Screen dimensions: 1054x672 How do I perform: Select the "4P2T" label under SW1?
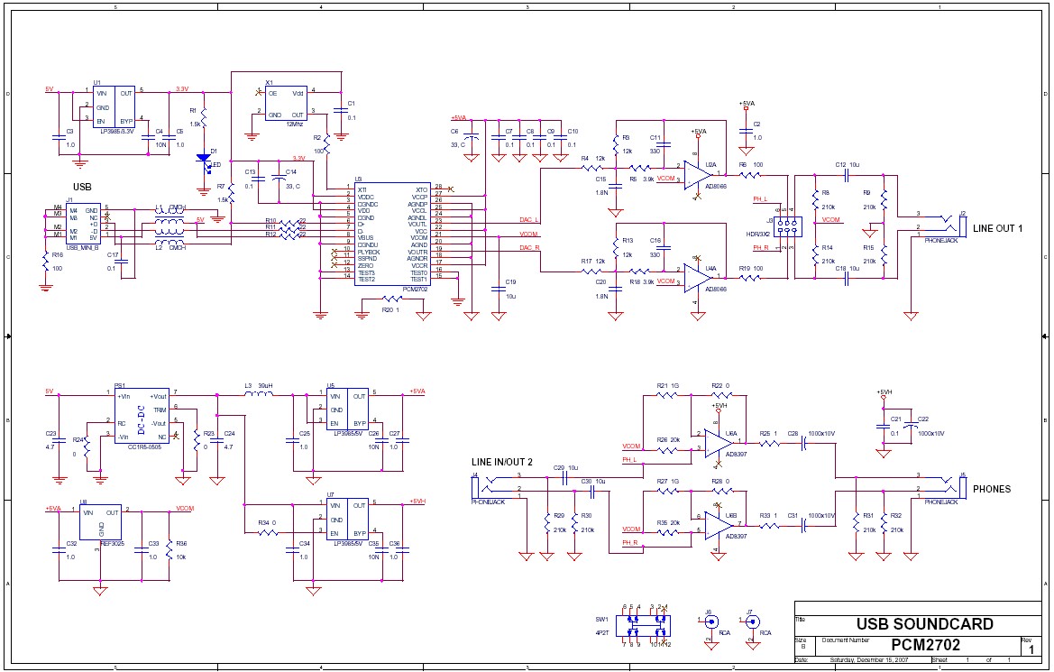pos(601,632)
